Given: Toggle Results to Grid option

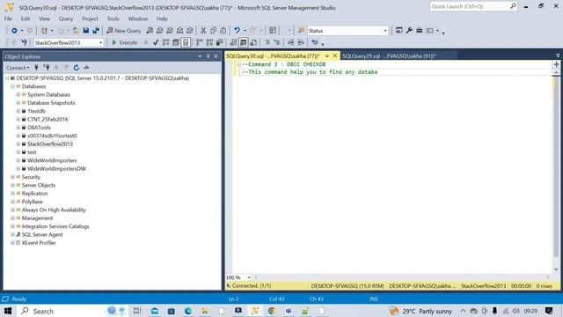Looking at the screenshot, I should point(243,42).
